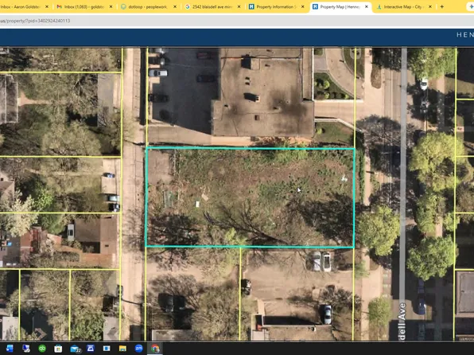Image resolution: width=474 pixels, height=355 pixels.
Task: Click the new tab plus button
Action: coord(442,6)
